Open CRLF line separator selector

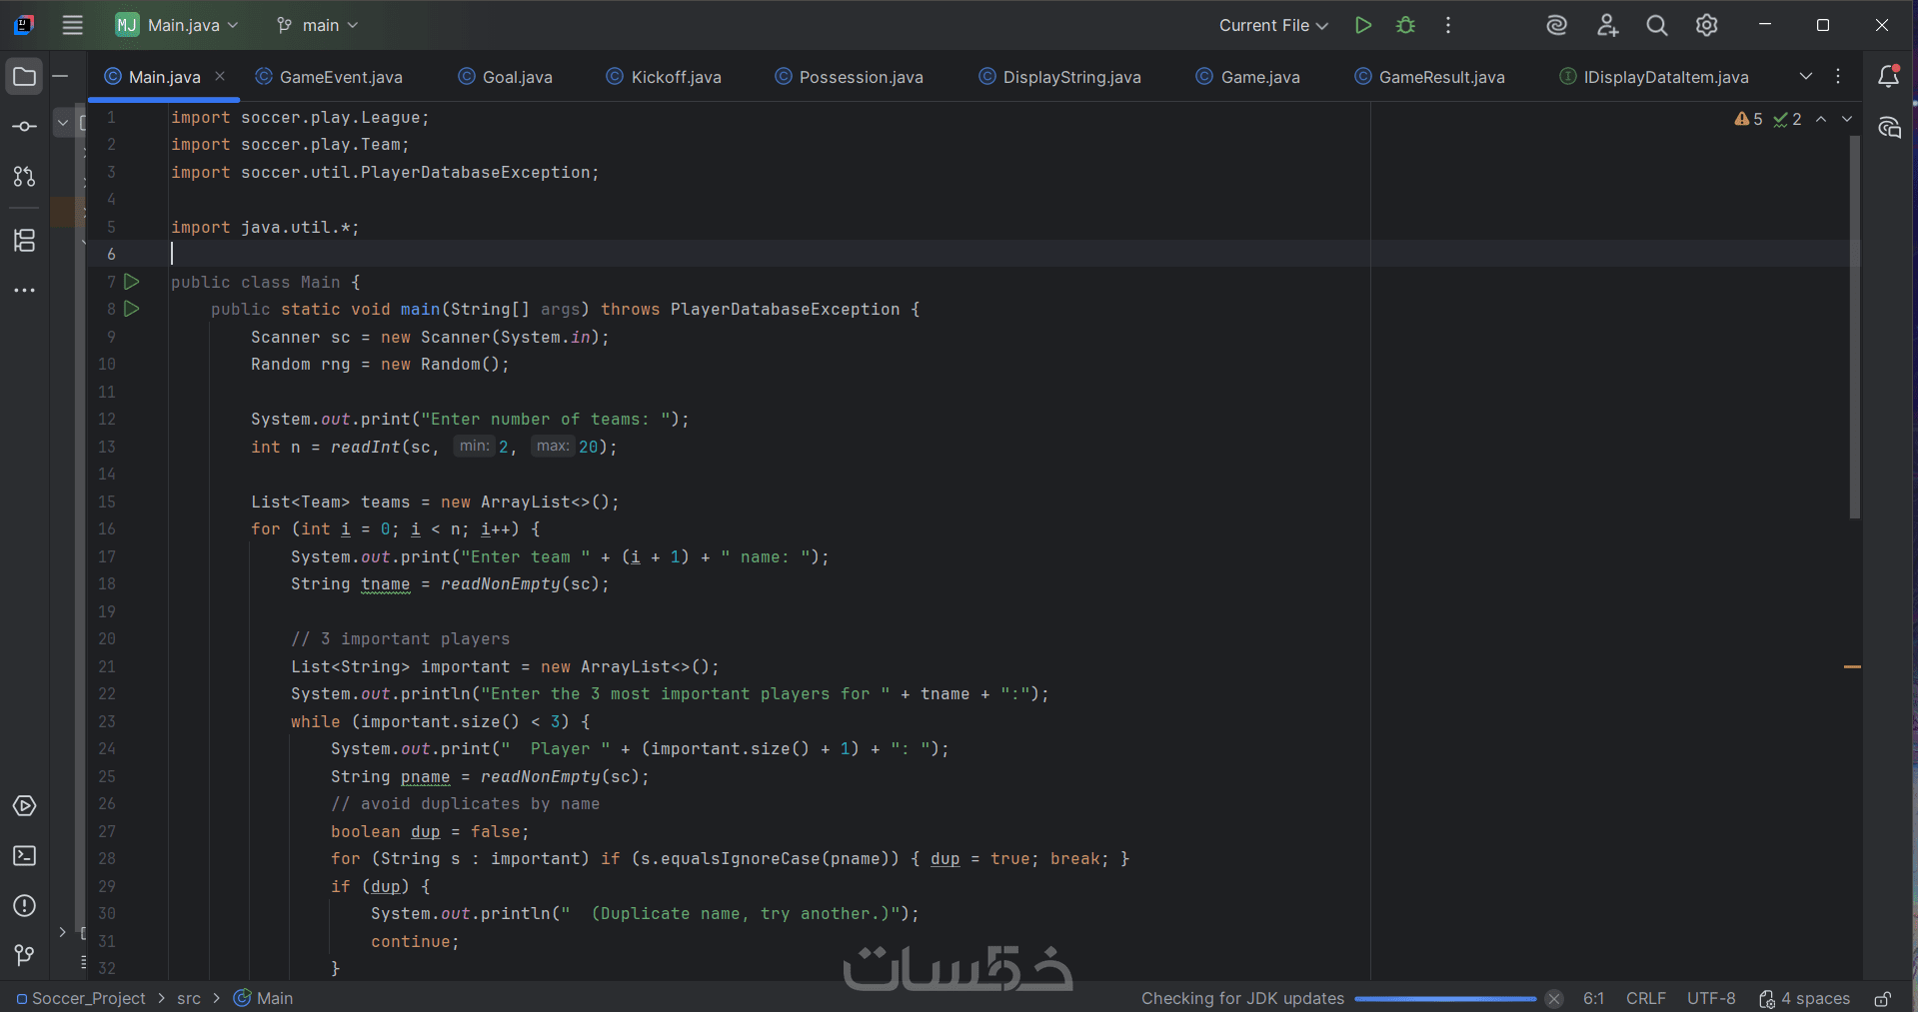1645,999
